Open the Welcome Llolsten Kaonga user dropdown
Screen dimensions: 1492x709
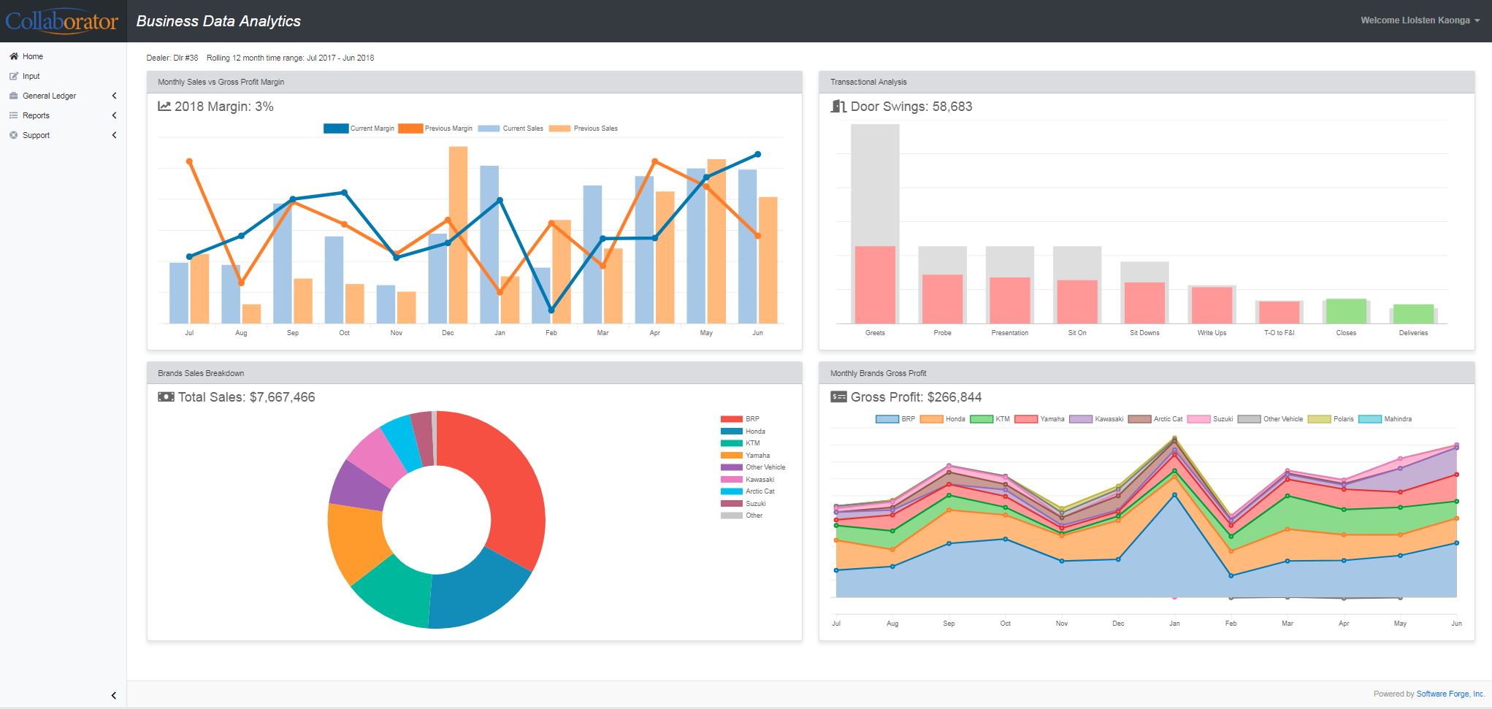(1420, 20)
